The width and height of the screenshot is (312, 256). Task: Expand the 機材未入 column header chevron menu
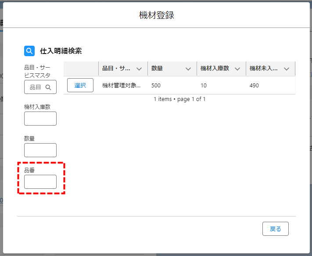(287, 69)
